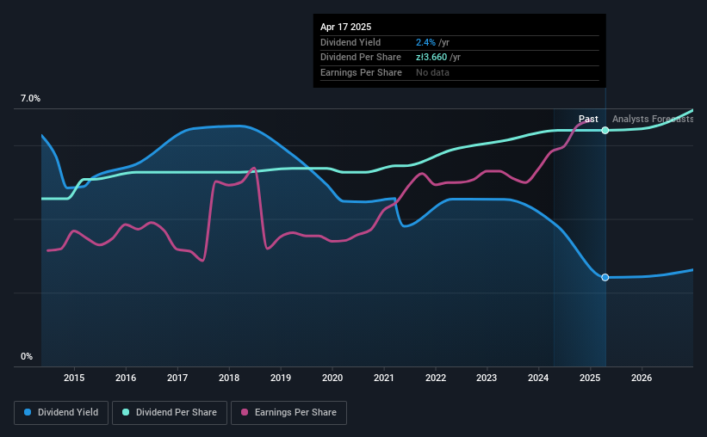Click the zł3.660 dividend per share value
Image resolution: width=707 pixels, height=437 pixels.
pyautogui.click(x=431, y=58)
